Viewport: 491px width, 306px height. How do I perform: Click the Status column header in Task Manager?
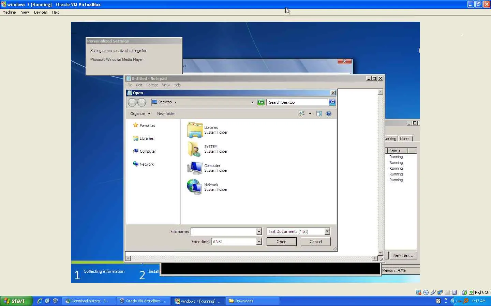point(397,151)
